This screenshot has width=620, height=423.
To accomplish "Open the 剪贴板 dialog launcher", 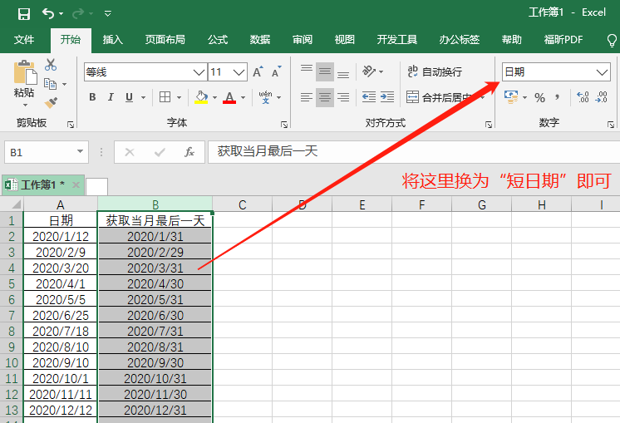I will [x=71, y=125].
